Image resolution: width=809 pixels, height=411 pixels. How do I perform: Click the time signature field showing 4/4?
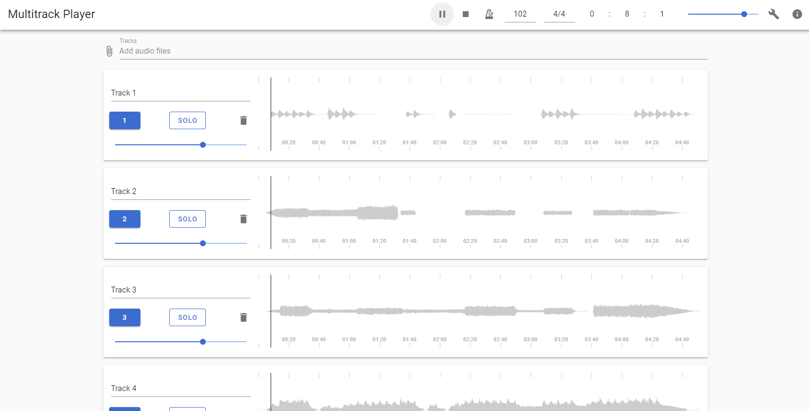[559, 14]
